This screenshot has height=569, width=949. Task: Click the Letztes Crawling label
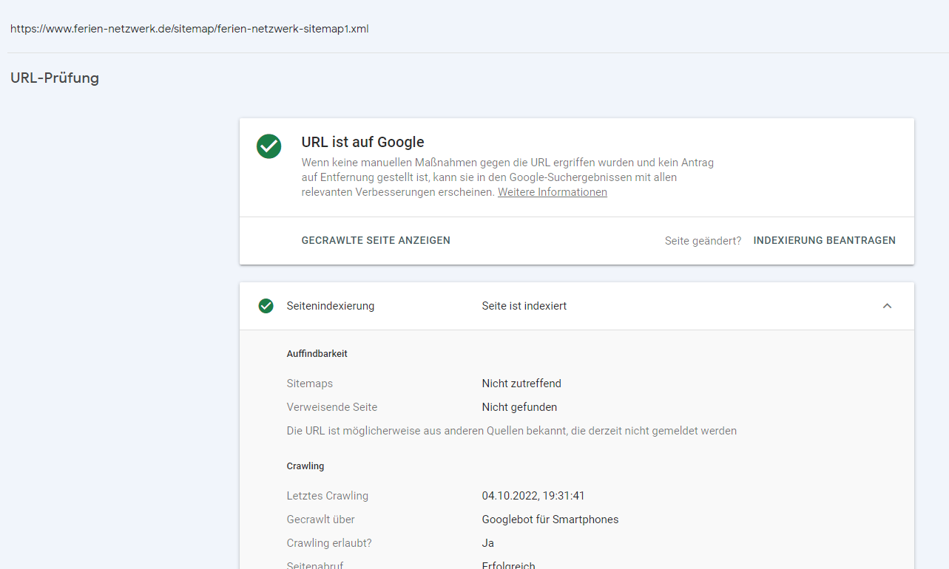[x=328, y=496]
